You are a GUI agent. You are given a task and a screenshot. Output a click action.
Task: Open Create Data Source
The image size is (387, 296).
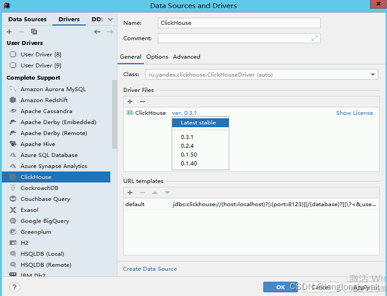(x=150, y=269)
